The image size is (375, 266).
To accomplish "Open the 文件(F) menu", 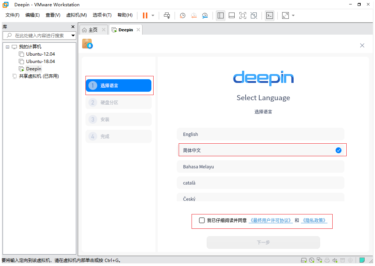I will click(x=13, y=15).
